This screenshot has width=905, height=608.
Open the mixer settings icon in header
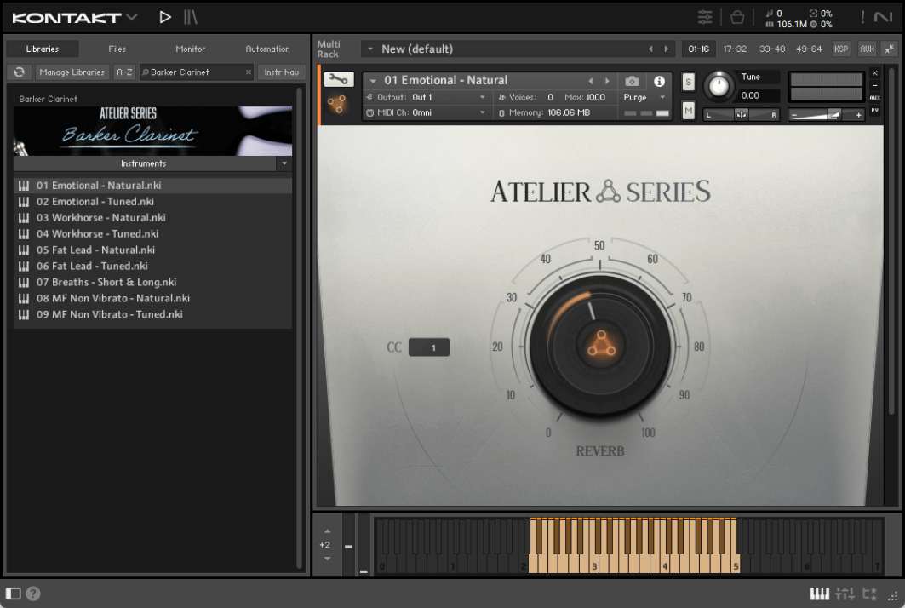click(705, 17)
